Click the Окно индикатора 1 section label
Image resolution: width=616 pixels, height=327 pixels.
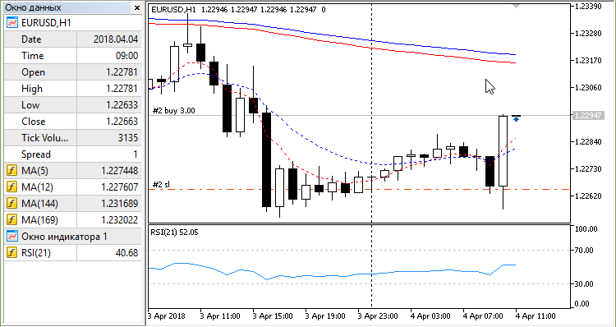coord(64,236)
